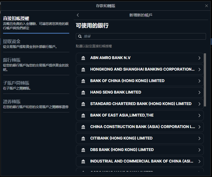Click the 點選以設定直接扣帳授權 hint text
The image size is (212, 177).
pos(94,46)
